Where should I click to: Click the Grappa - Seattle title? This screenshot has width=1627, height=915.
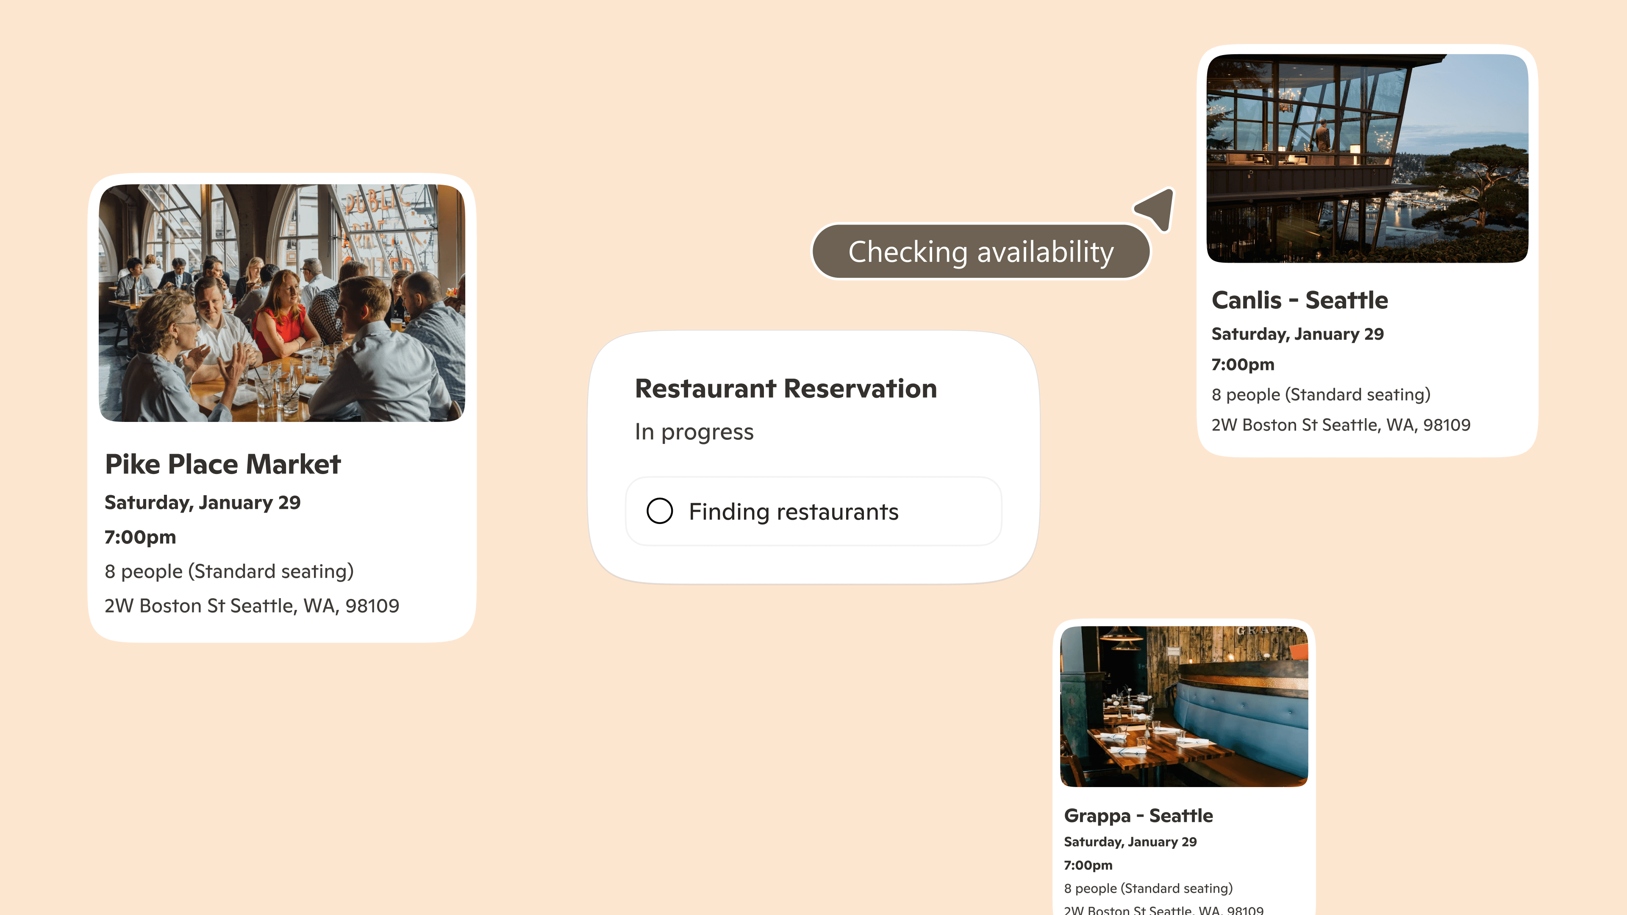1138,815
